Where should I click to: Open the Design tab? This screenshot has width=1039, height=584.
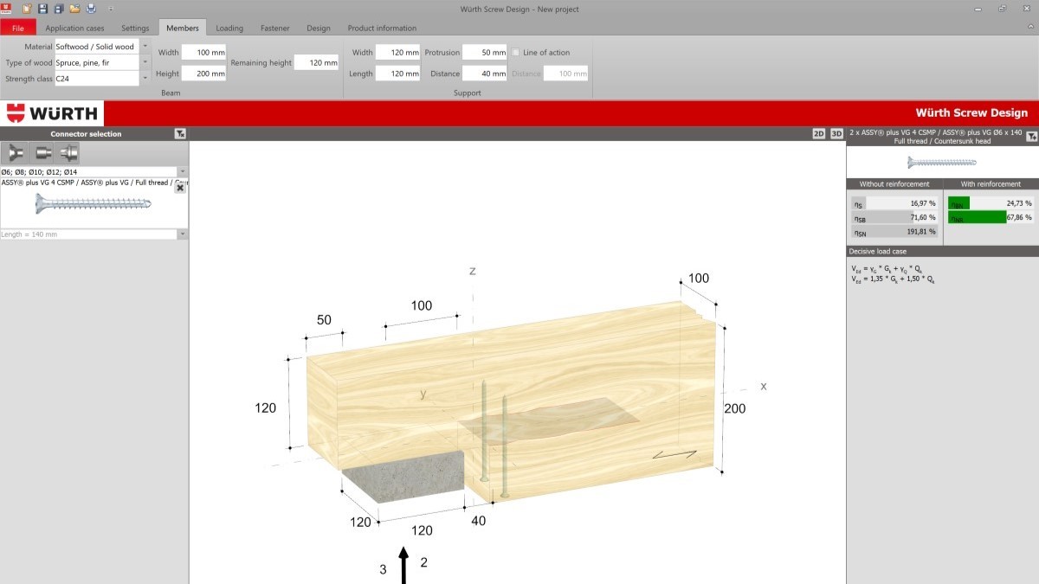coord(319,28)
